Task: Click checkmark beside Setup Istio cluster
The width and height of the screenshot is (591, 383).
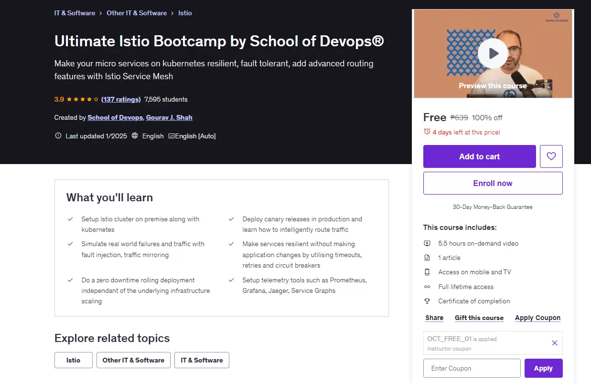Action: (70, 219)
